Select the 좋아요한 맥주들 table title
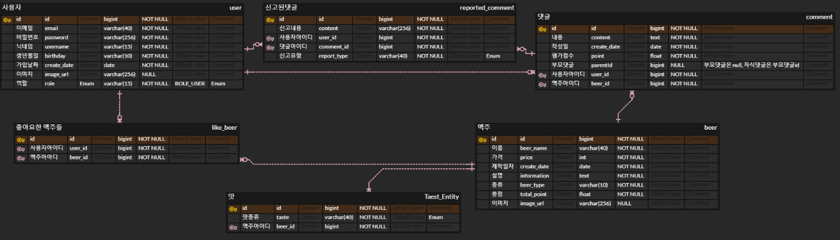Screen dimensions: 840x240 coord(39,127)
